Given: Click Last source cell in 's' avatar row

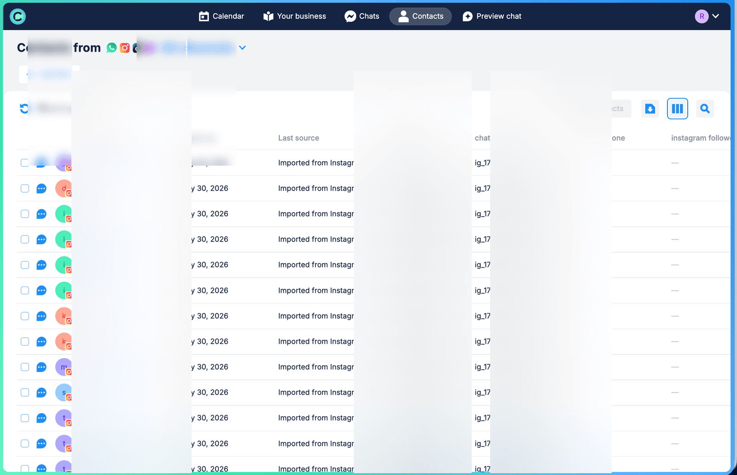Looking at the screenshot, I should coord(316,393).
